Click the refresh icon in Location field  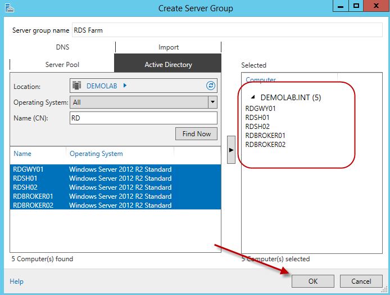click(211, 86)
